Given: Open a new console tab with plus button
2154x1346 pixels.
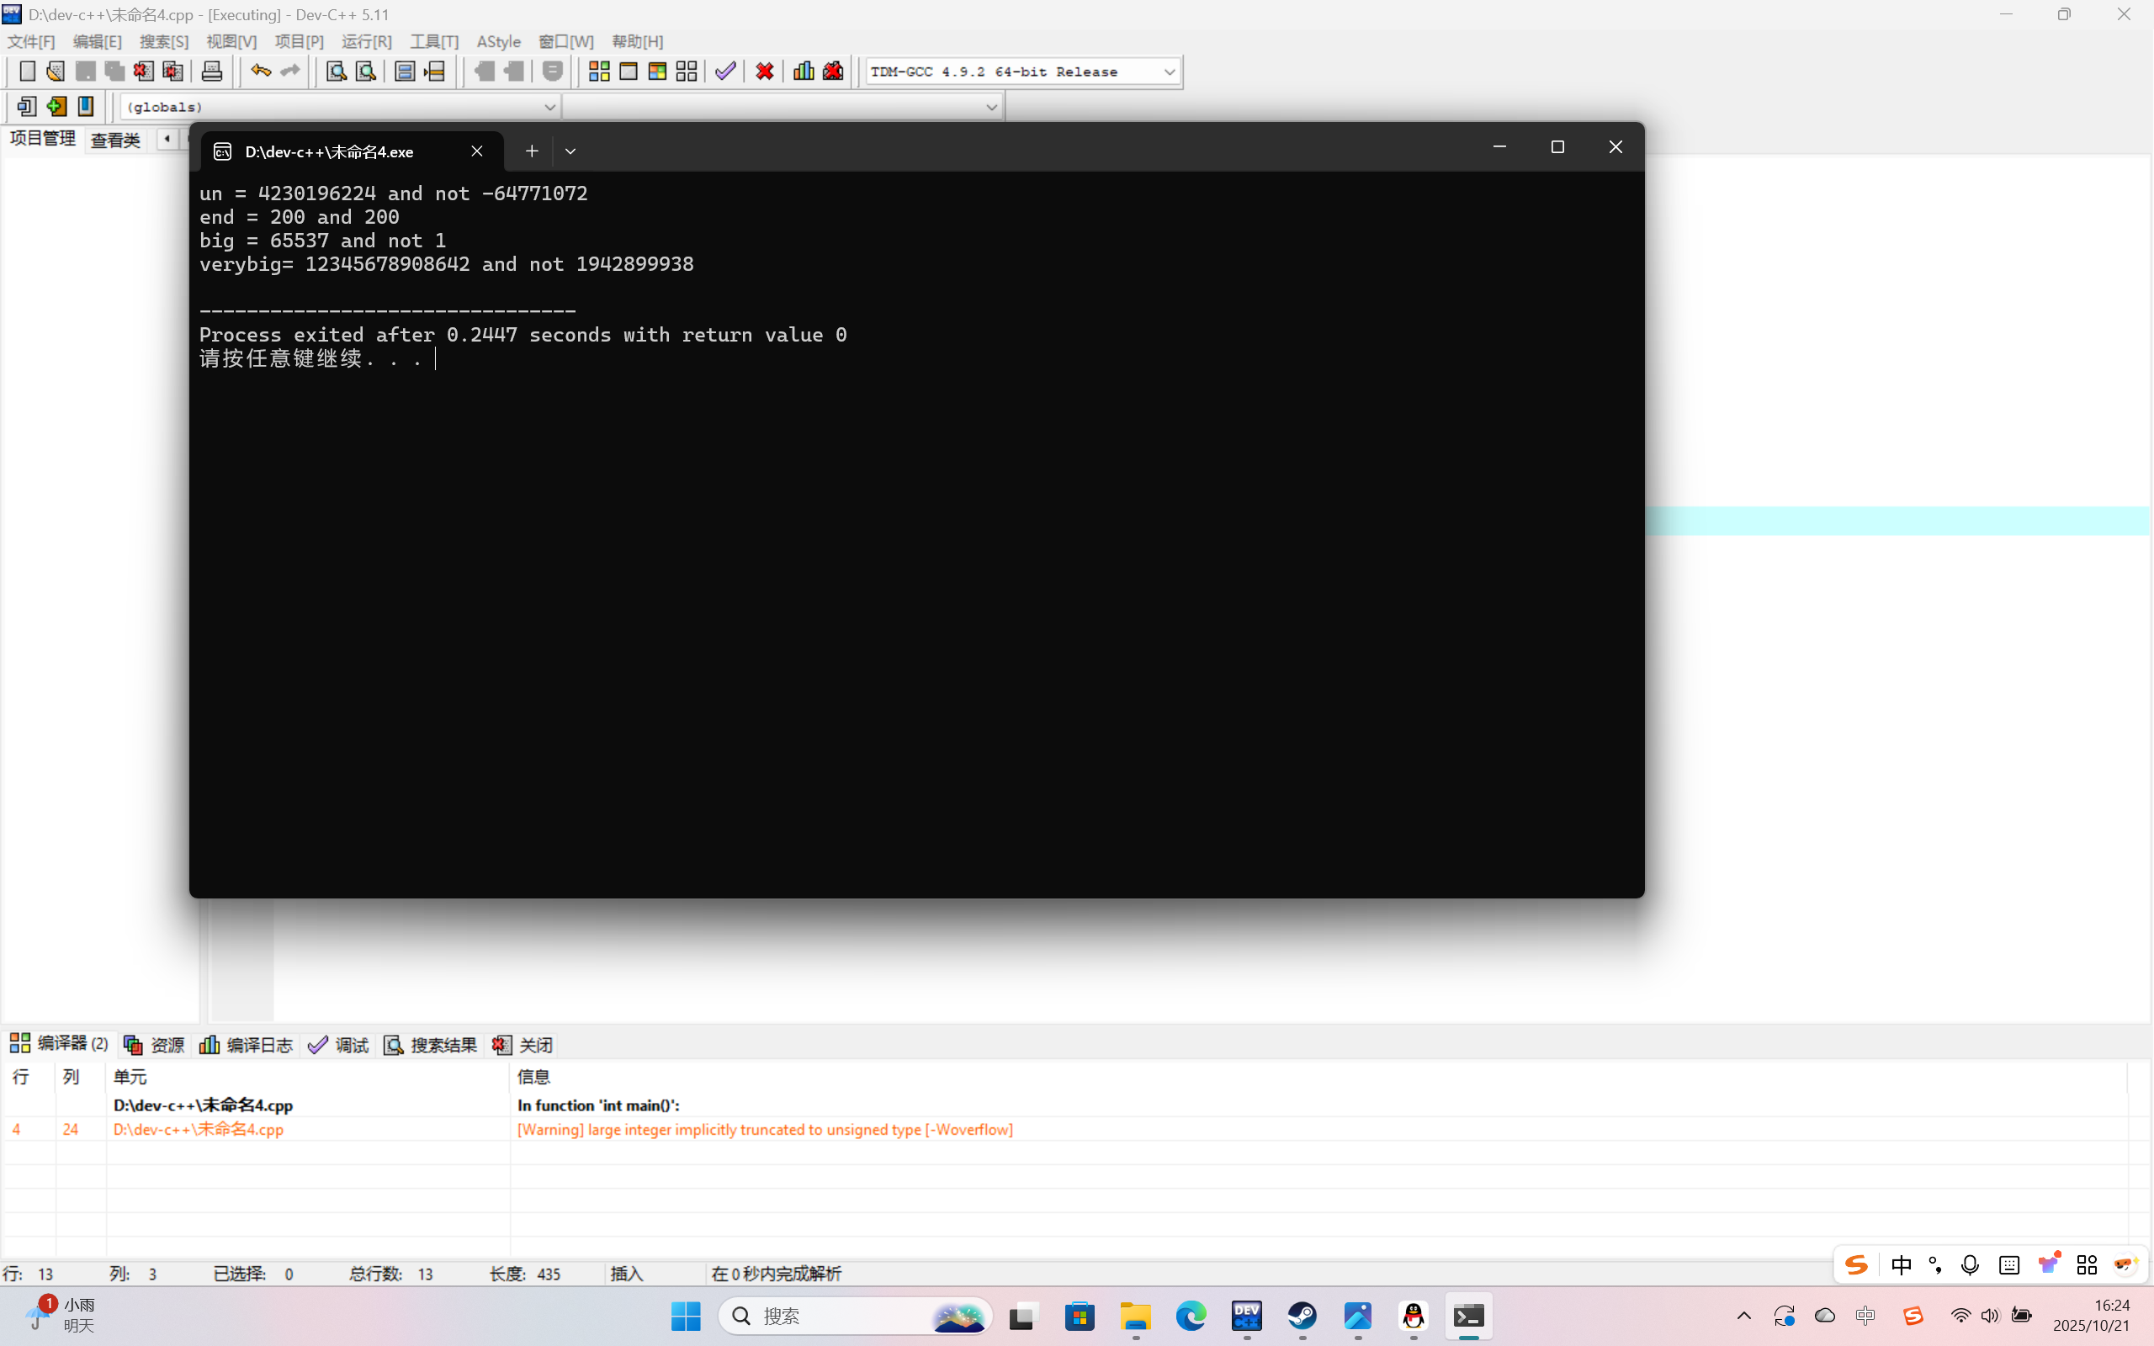Looking at the screenshot, I should (x=532, y=151).
